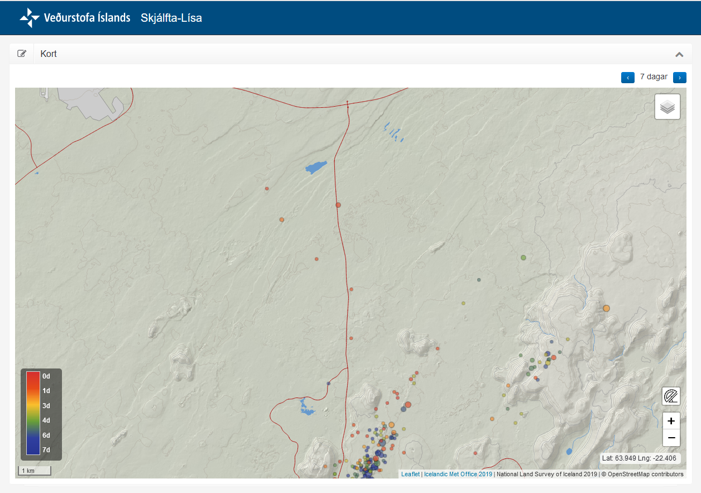Click the zoom in plus button

671,421
